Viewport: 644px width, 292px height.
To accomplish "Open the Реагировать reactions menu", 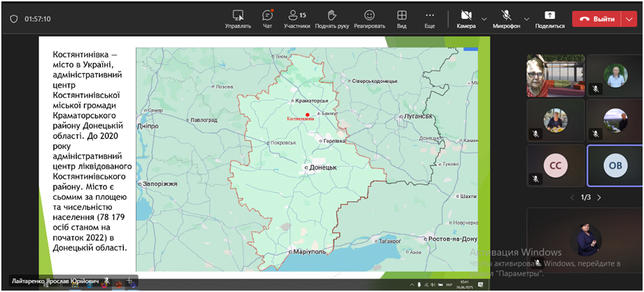I will tap(369, 18).
